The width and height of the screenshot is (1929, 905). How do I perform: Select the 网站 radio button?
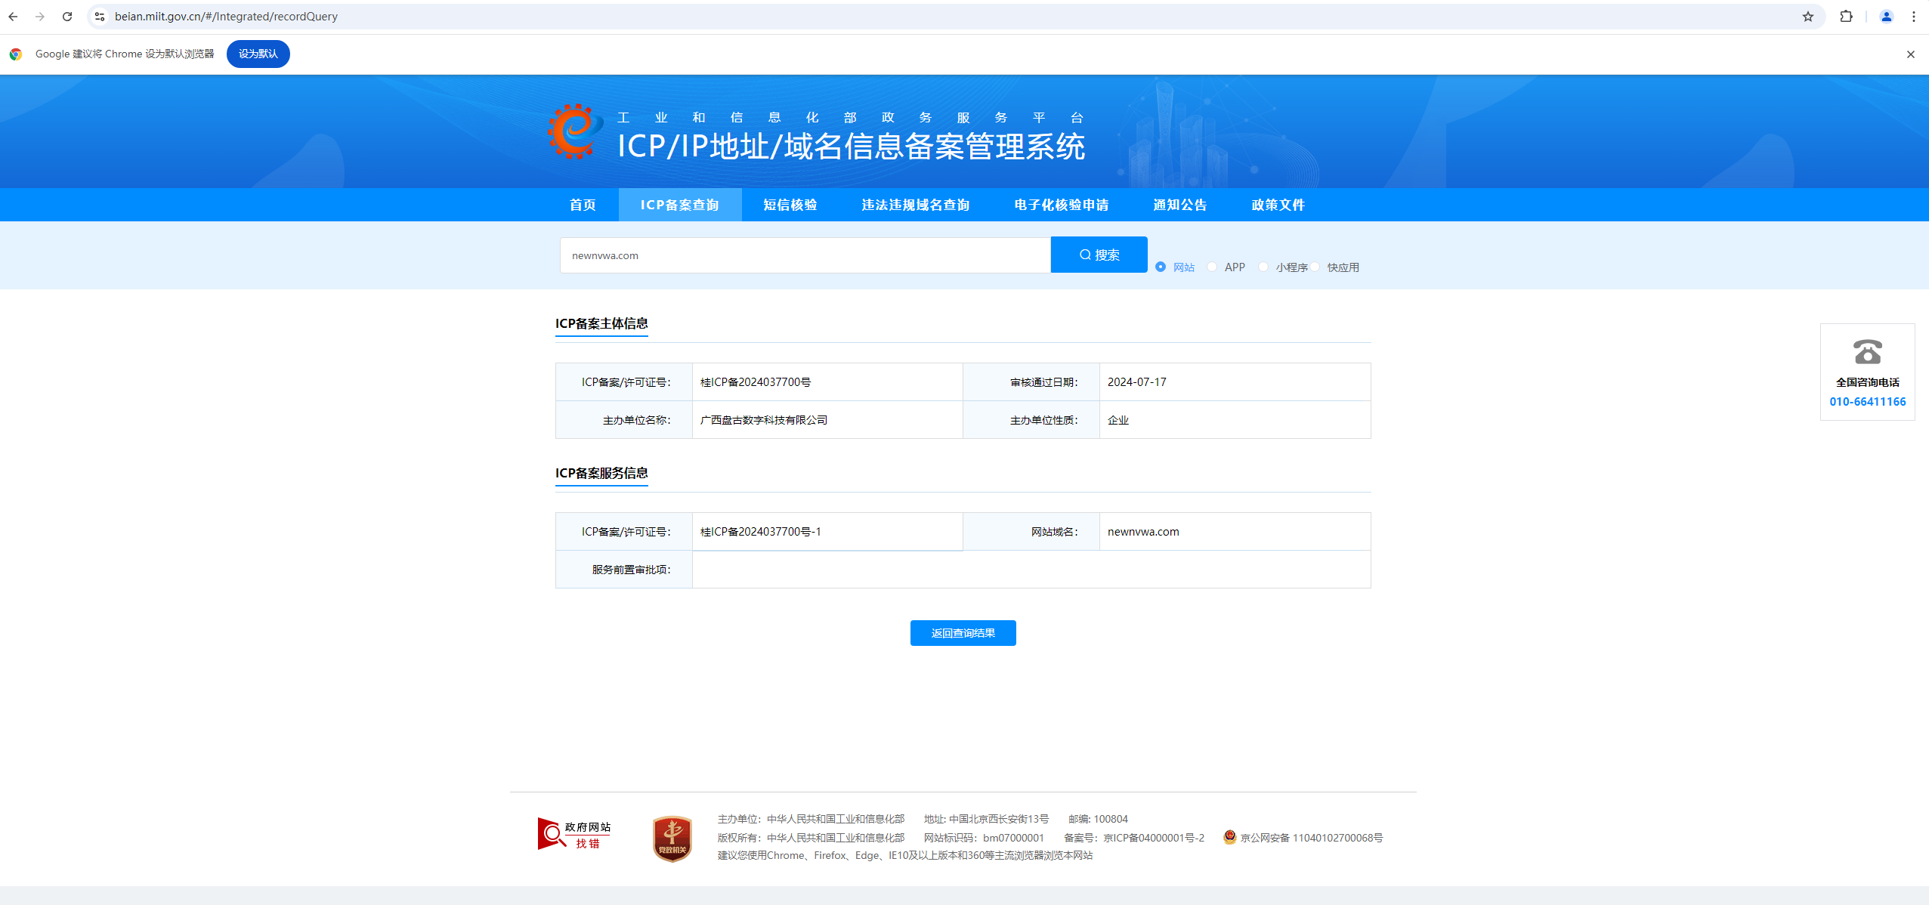[1161, 267]
